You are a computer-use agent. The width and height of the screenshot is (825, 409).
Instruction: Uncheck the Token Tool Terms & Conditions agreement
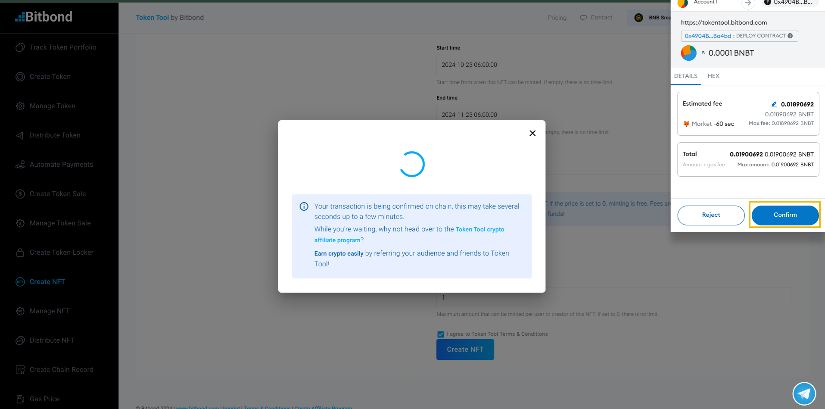(440, 334)
